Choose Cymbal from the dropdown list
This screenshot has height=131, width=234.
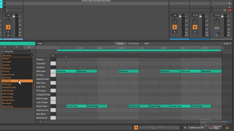click(x=17, y=65)
